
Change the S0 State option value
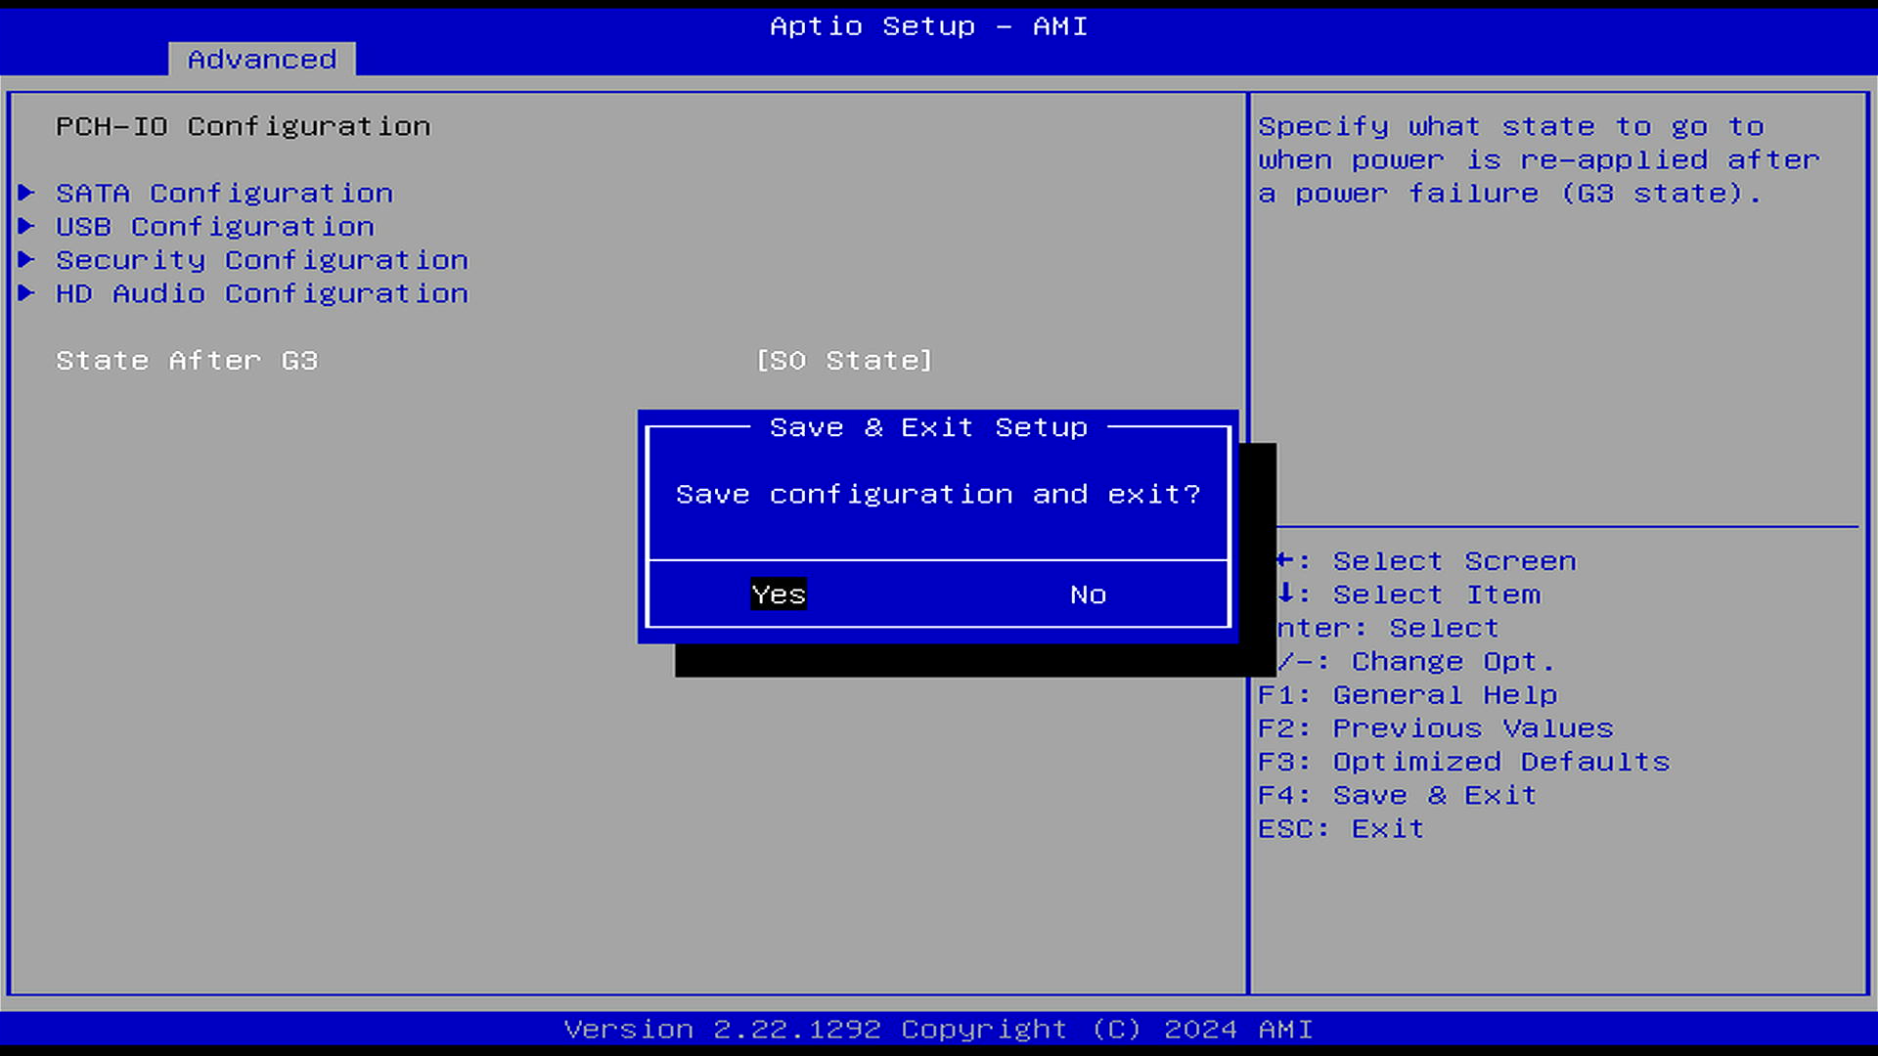(844, 361)
